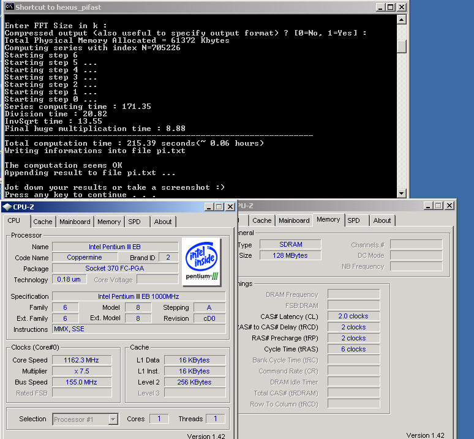Open SPD tab in rear CPU-Z window
474x439 pixels.
coord(353,220)
